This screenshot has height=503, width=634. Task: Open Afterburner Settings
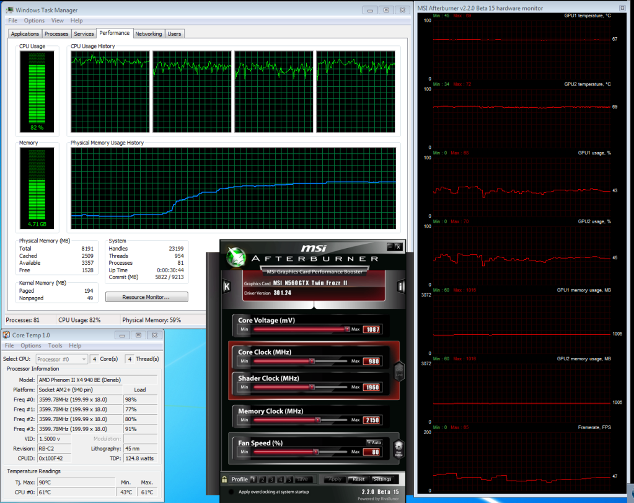(382, 479)
